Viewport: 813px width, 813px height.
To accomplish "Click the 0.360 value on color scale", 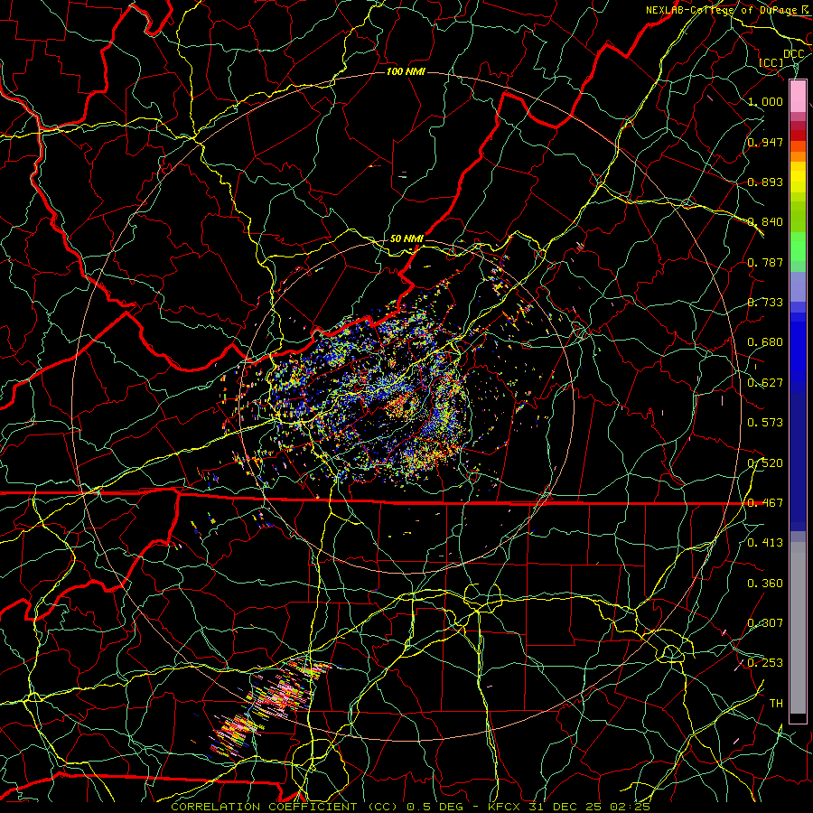I will (765, 584).
